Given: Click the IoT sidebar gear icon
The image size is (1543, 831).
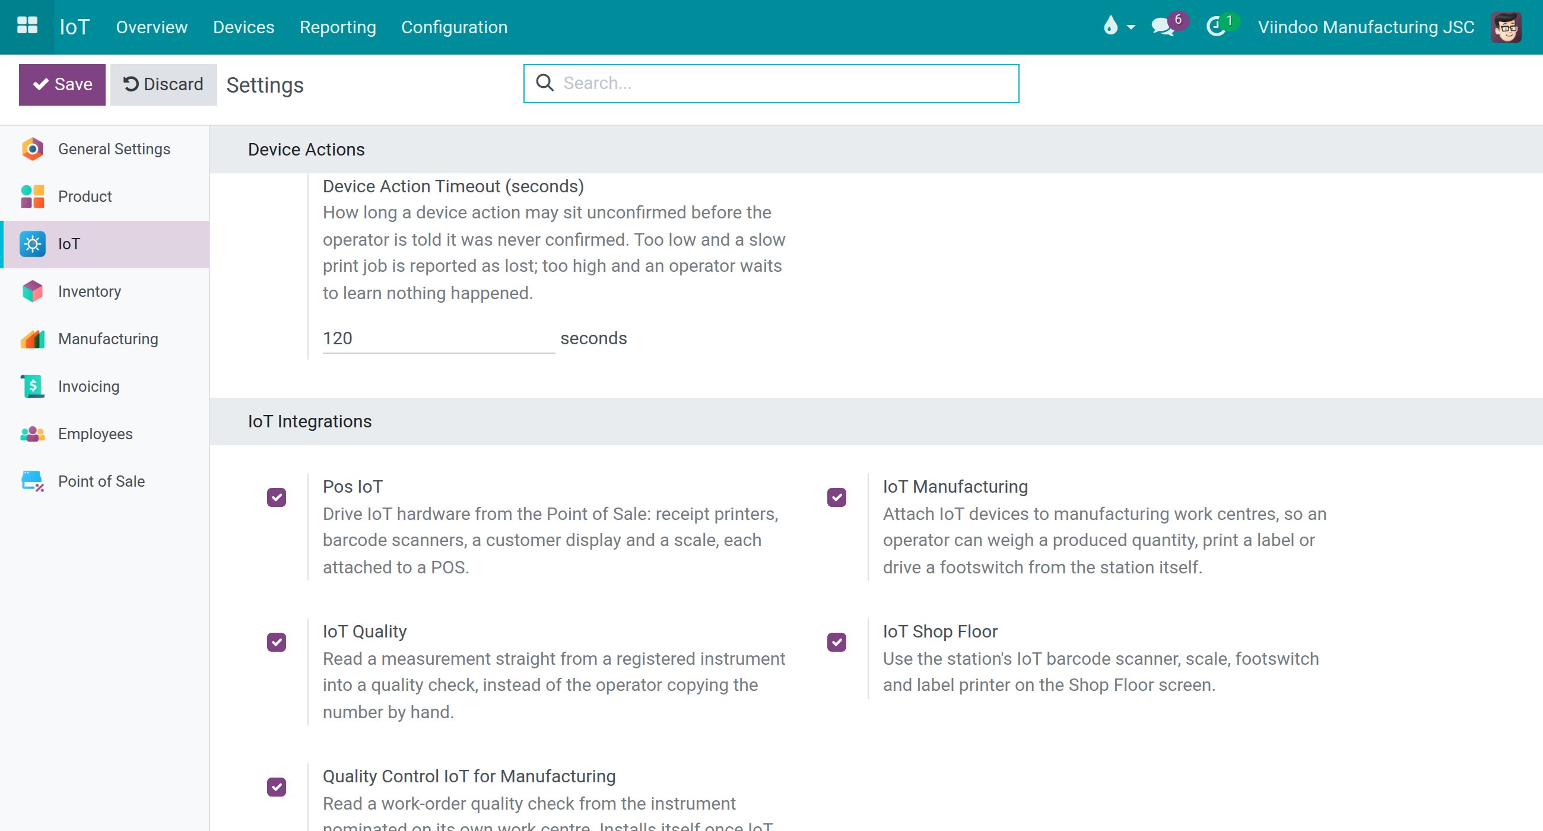Looking at the screenshot, I should tap(33, 244).
